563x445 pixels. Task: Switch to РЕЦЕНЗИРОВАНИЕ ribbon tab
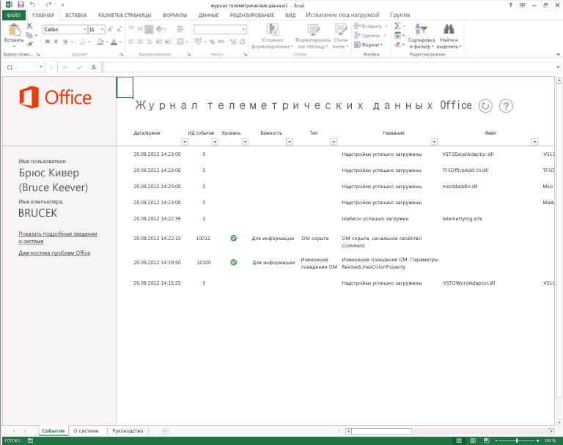252,15
